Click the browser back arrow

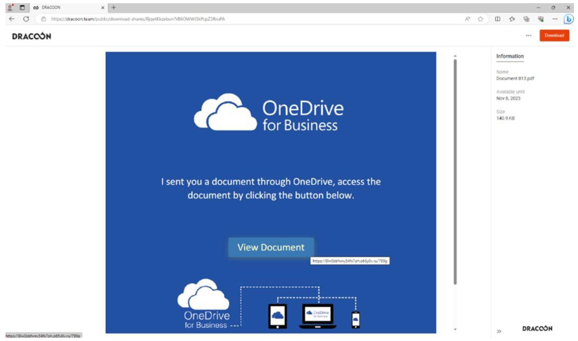point(11,19)
